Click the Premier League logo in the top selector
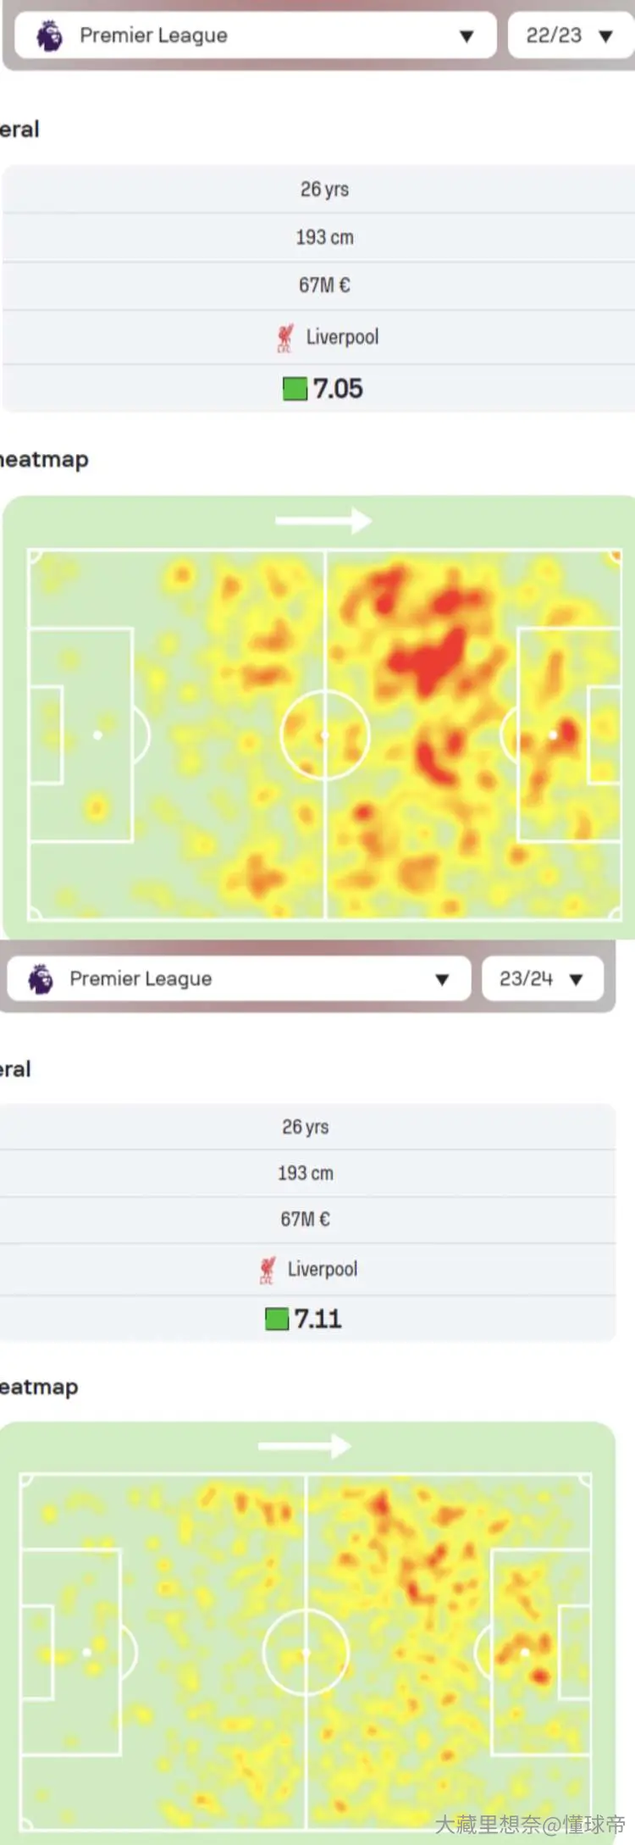Image resolution: width=635 pixels, height=1845 pixels. coord(49,36)
